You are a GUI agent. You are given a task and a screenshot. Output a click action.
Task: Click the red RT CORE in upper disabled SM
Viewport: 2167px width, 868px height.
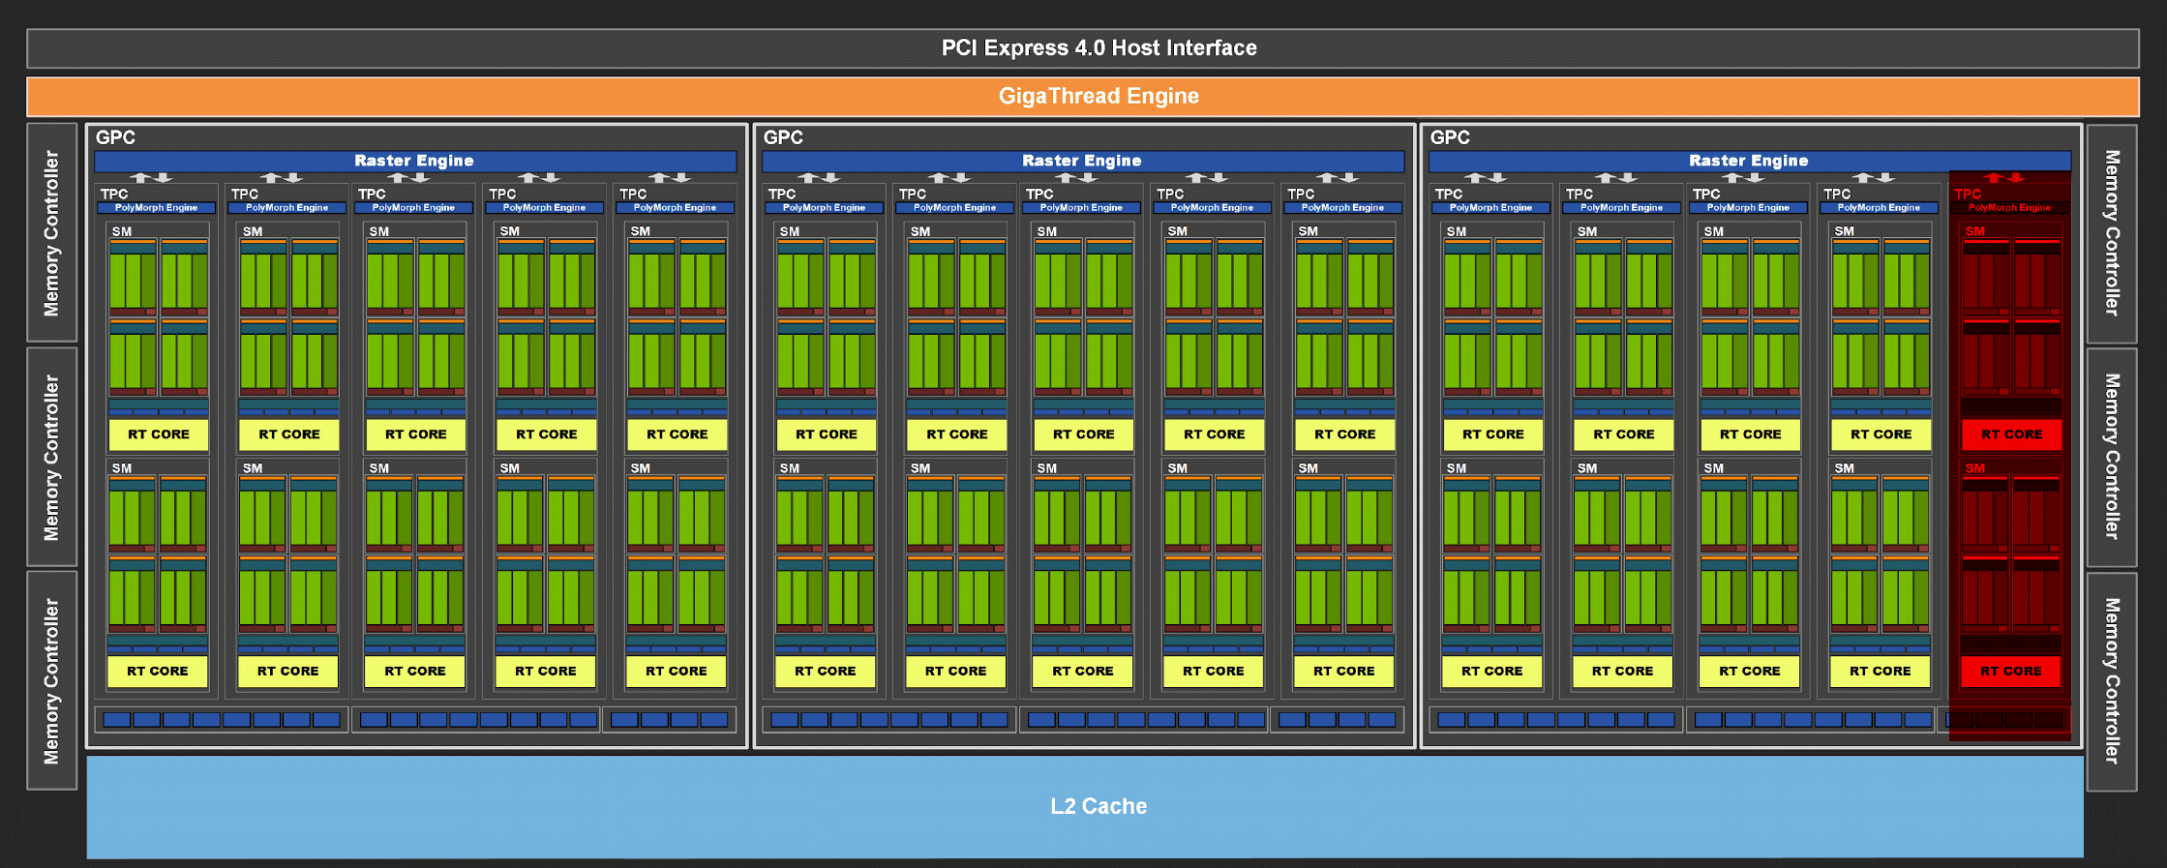click(2011, 434)
